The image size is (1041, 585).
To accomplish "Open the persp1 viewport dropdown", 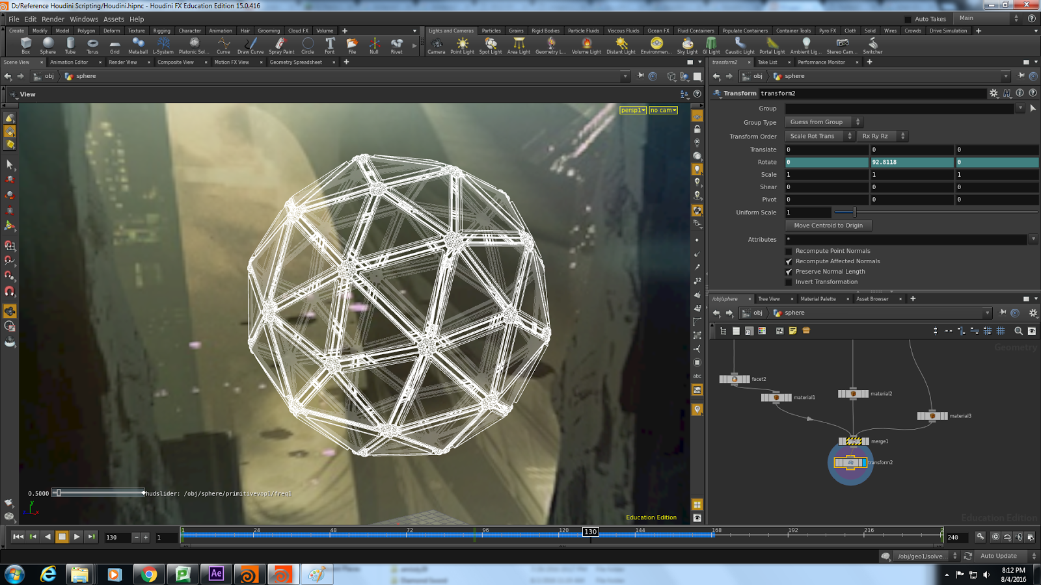I will click(x=632, y=110).
